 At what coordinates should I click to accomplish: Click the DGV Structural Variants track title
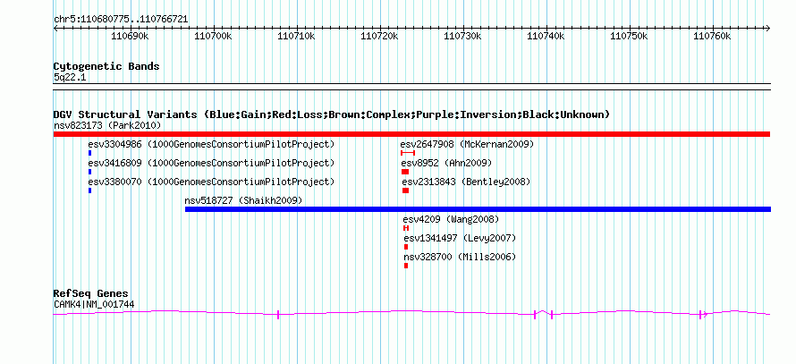[332, 114]
